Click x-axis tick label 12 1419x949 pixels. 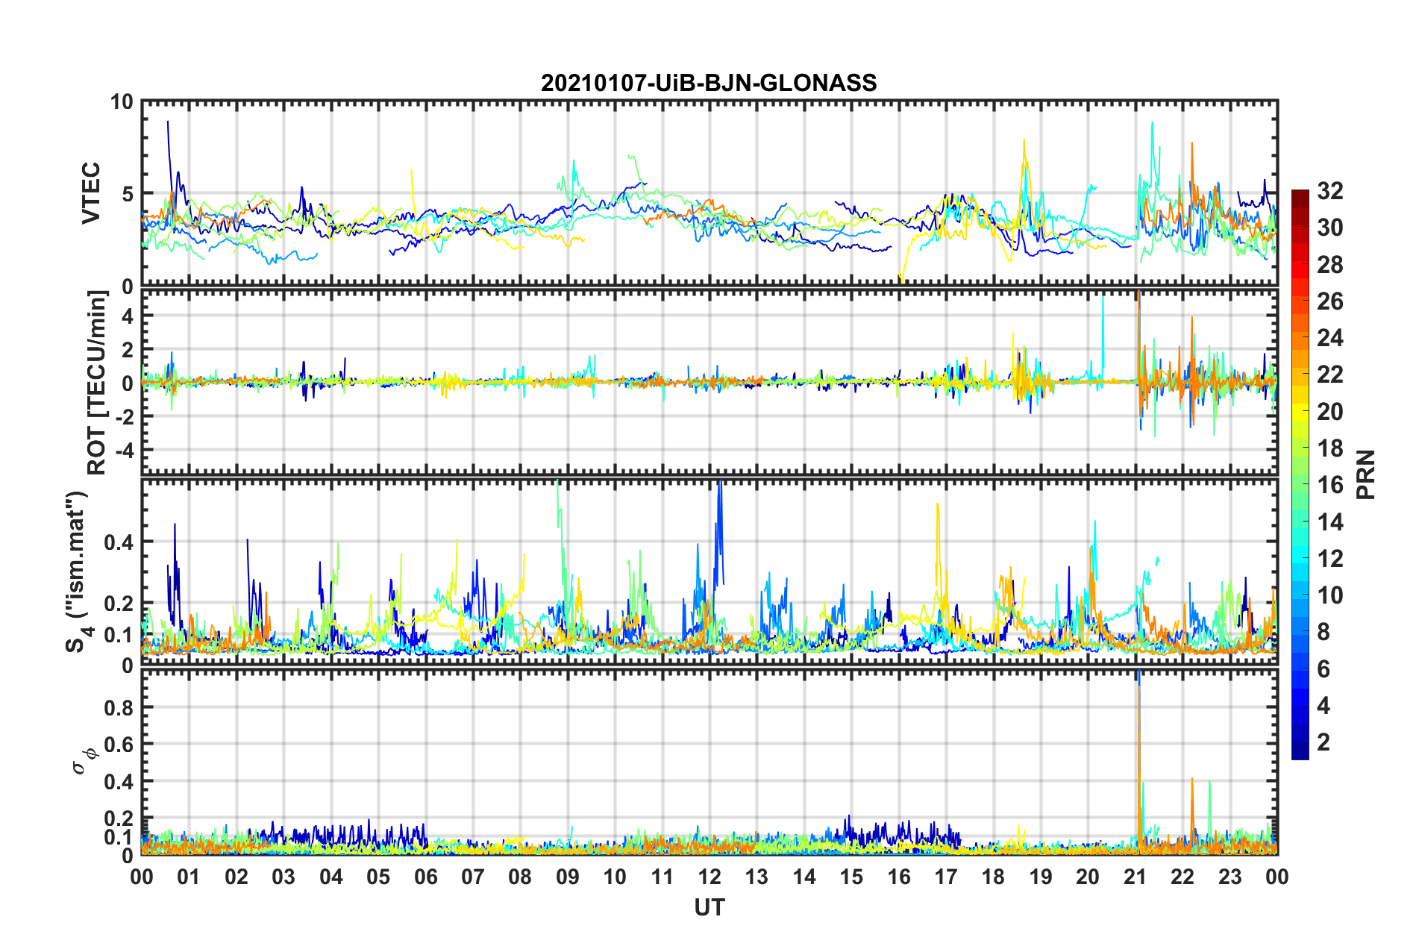pyautogui.click(x=709, y=877)
